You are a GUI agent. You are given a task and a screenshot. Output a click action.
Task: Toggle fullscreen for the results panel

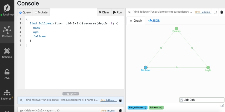tap(215, 12)
